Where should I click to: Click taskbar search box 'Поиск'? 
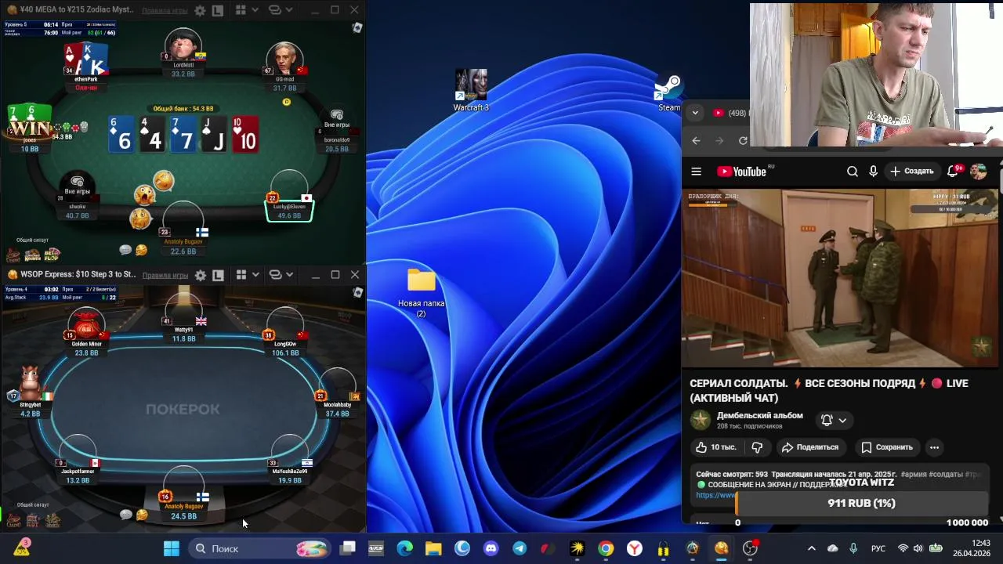point(261,548)
